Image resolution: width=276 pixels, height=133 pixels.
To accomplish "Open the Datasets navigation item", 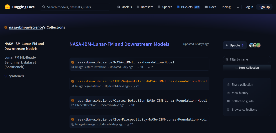I will click(145, 7).
